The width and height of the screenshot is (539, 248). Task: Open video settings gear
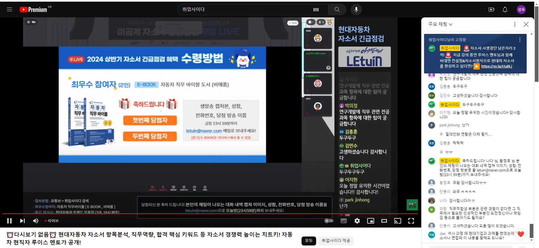point(357,221)
